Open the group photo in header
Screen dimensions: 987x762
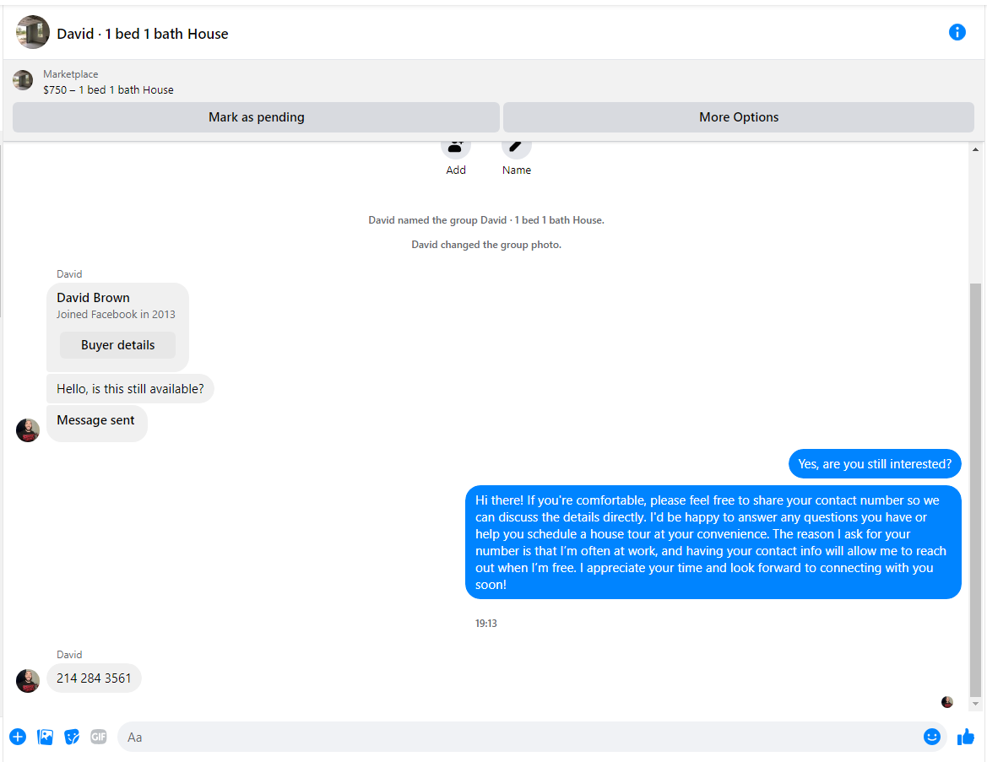pos(33,33)
